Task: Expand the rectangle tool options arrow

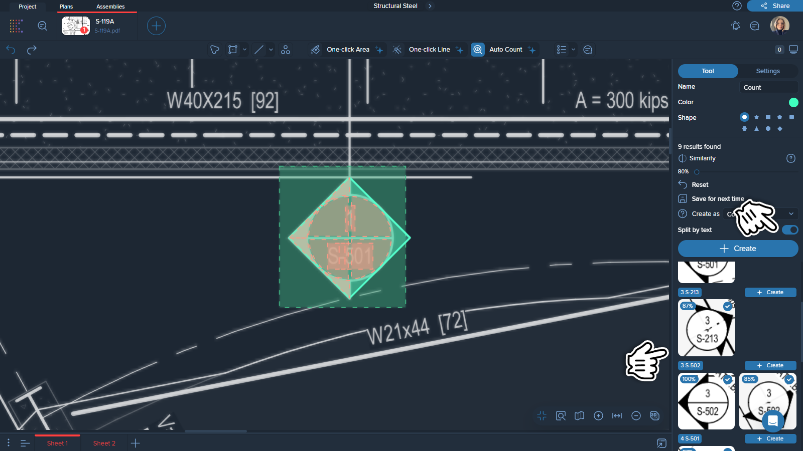Action: pos(245,50)
